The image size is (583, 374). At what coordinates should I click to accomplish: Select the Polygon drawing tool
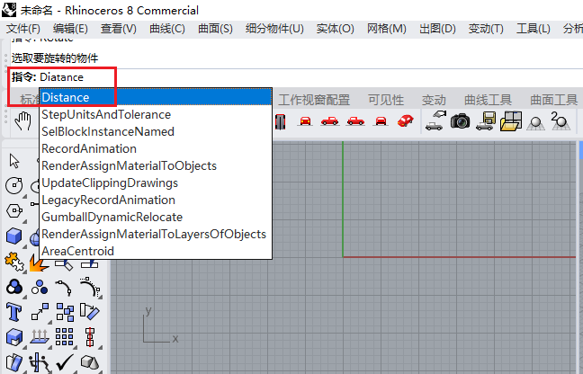pyautogui.click(x=14, y=210)
